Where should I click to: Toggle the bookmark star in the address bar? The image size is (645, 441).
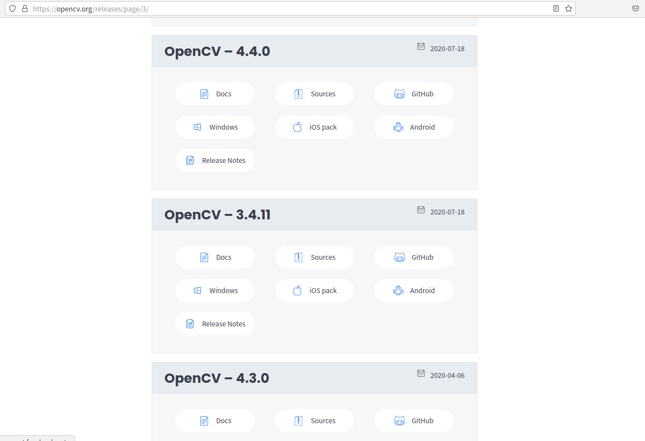568,8
